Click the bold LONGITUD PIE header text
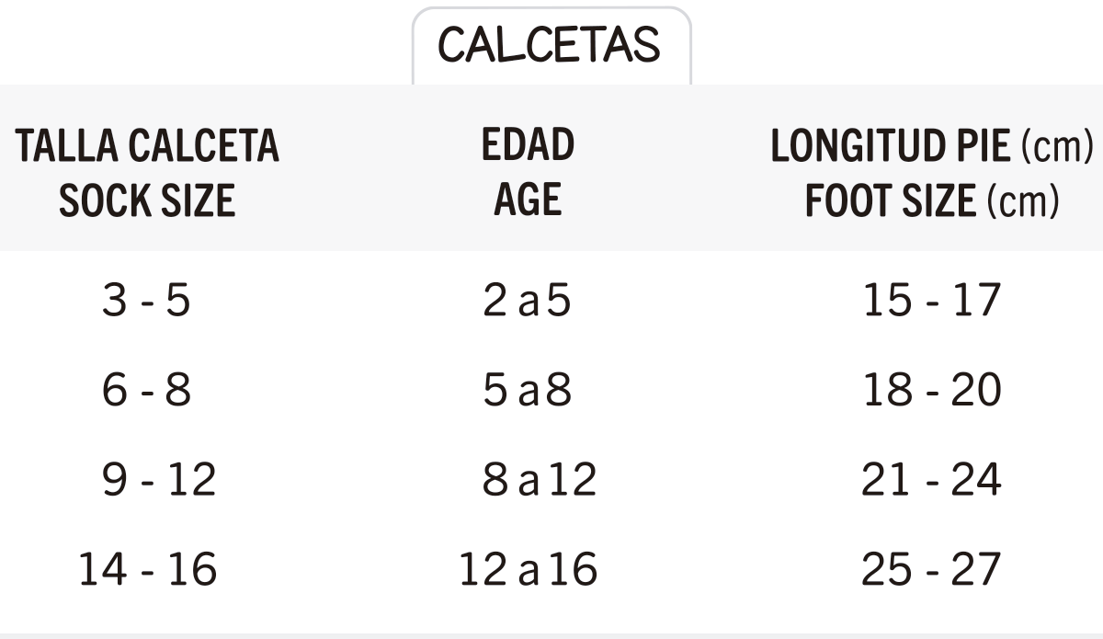The width and height of the screenshot is (1103, 639). tap(890, 146)
